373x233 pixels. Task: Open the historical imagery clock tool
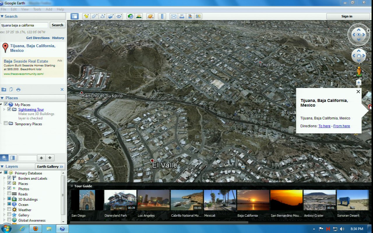coord(131,16)
